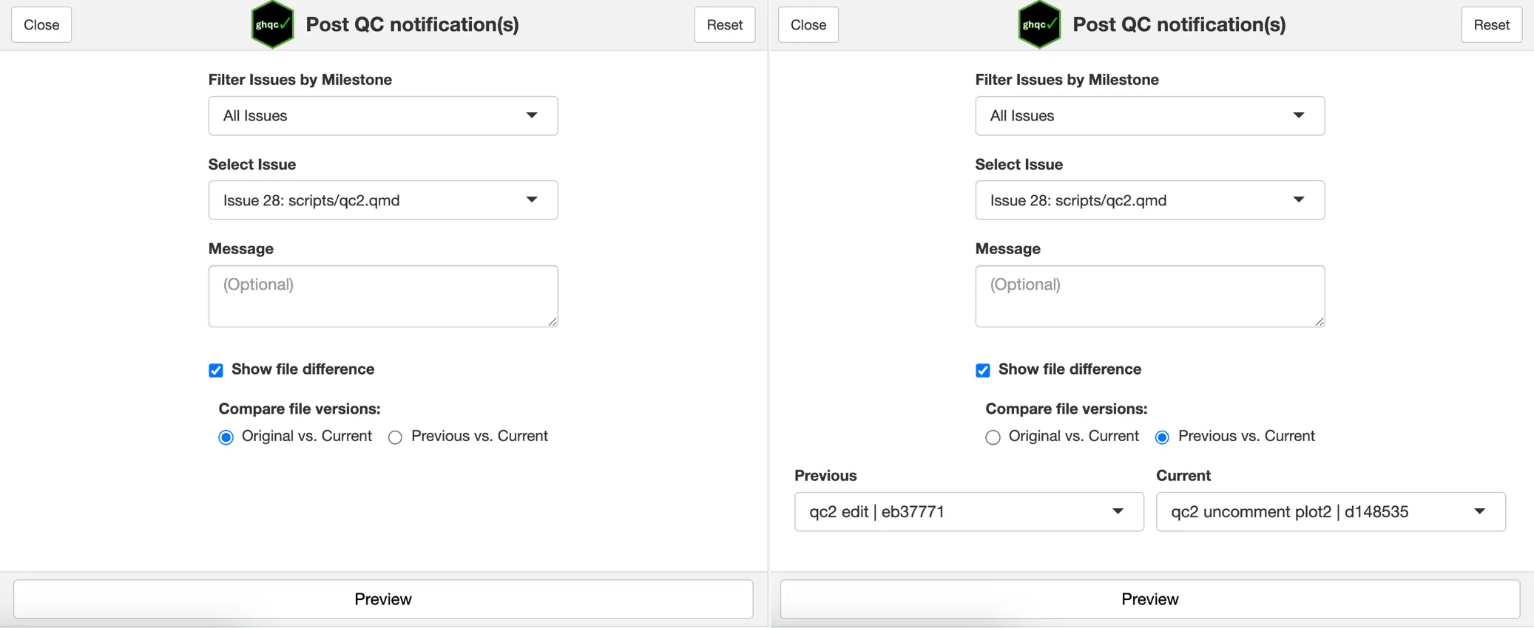Image resolution: width=1534 pixels, height=628 pixels.
Task: Select Original vs. Current in right panel
Action: (x=993, y=437)
